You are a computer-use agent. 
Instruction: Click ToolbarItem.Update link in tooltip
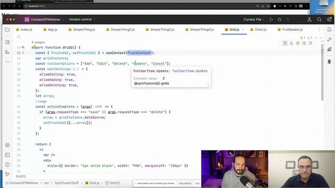[x=189, y=71]
